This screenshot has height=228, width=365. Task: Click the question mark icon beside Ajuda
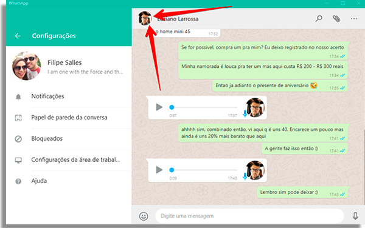coord(18,181)
